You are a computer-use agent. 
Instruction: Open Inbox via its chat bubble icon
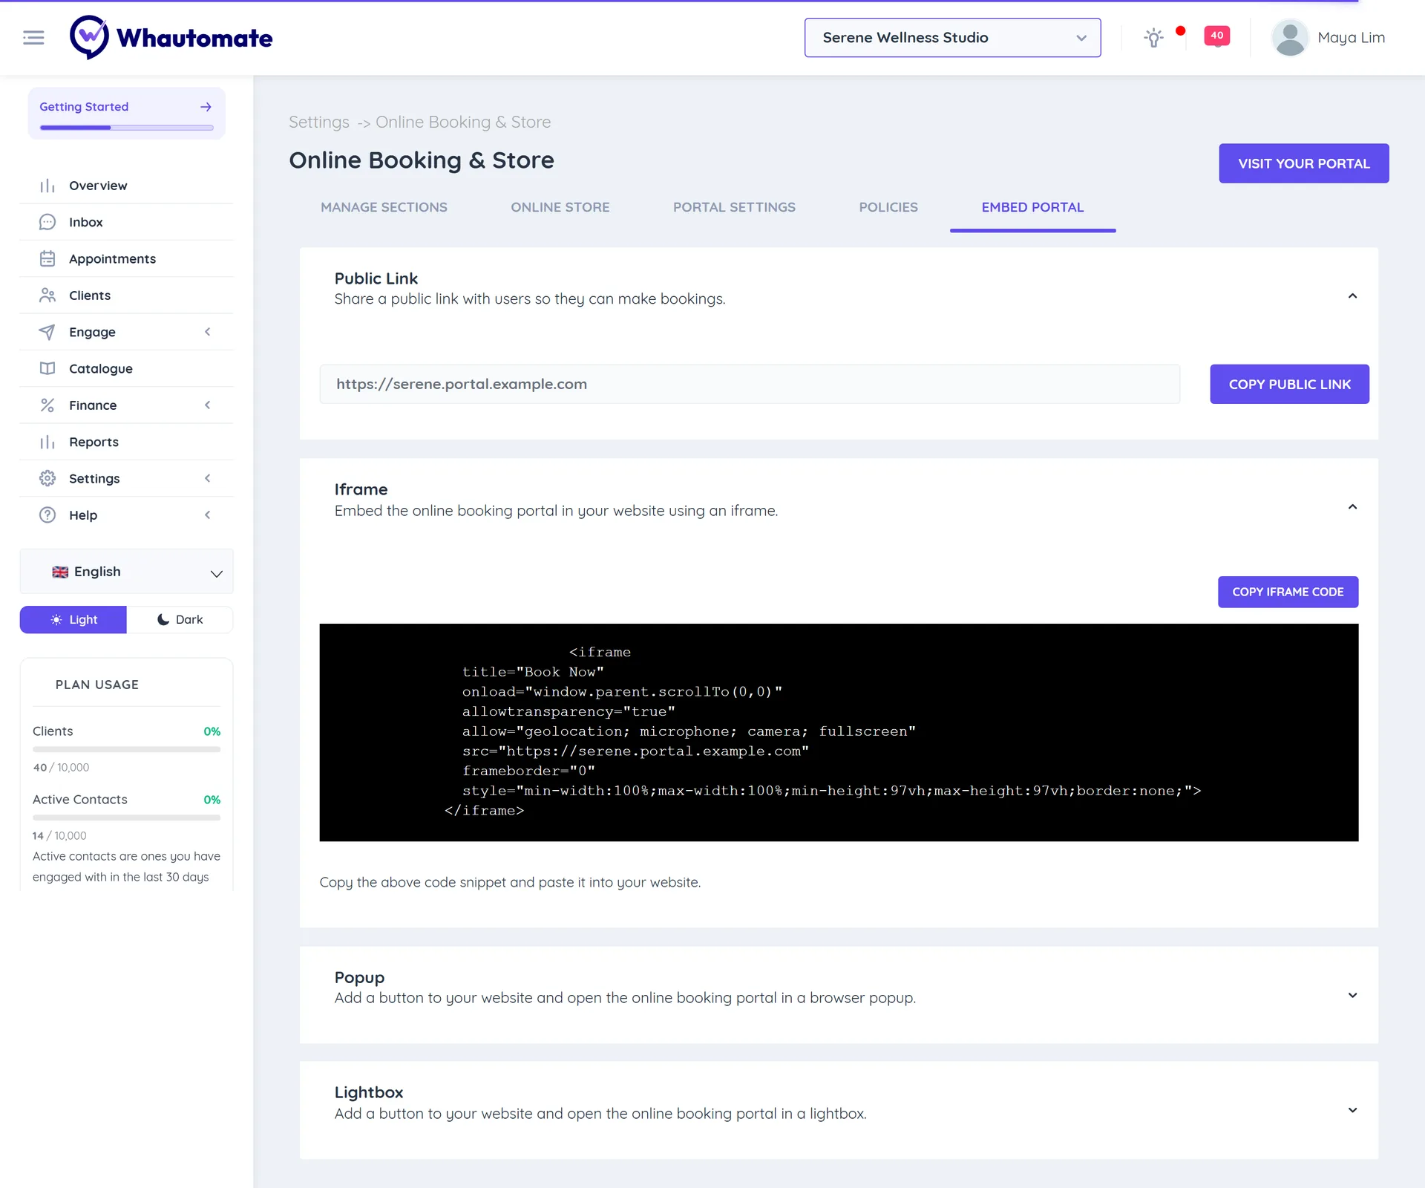[x=47, y=222]
